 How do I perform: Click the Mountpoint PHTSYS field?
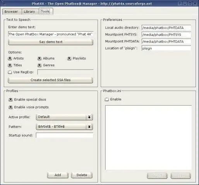[x=166, y=35]
